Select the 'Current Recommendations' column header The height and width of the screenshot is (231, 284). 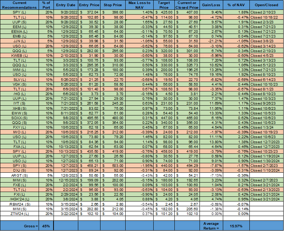pos(19,5)
